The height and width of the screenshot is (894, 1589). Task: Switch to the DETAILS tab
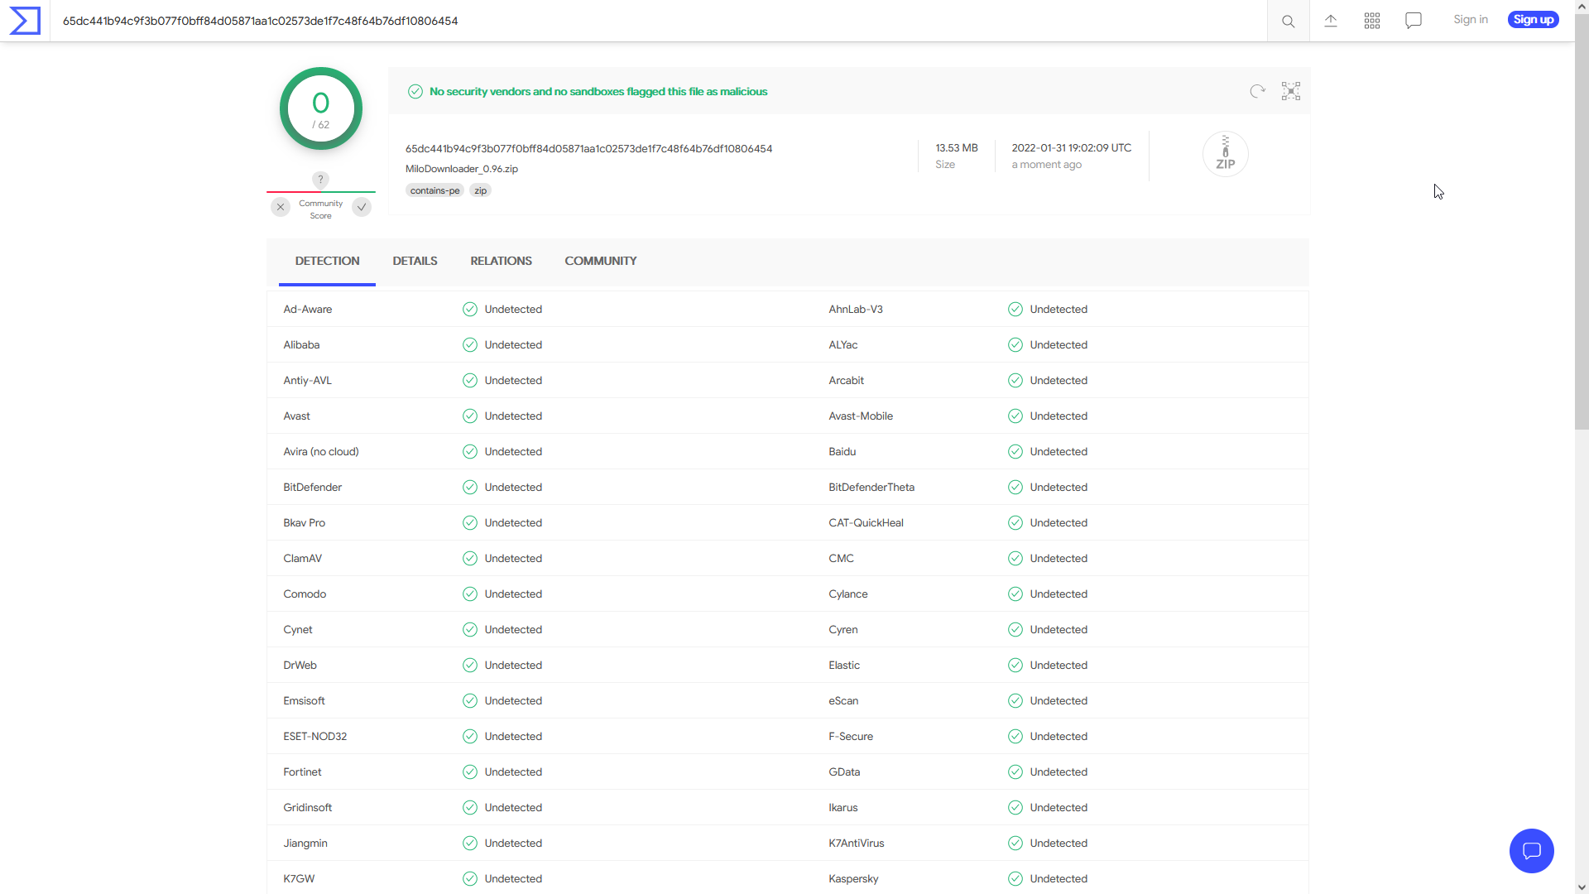(415, 261)
